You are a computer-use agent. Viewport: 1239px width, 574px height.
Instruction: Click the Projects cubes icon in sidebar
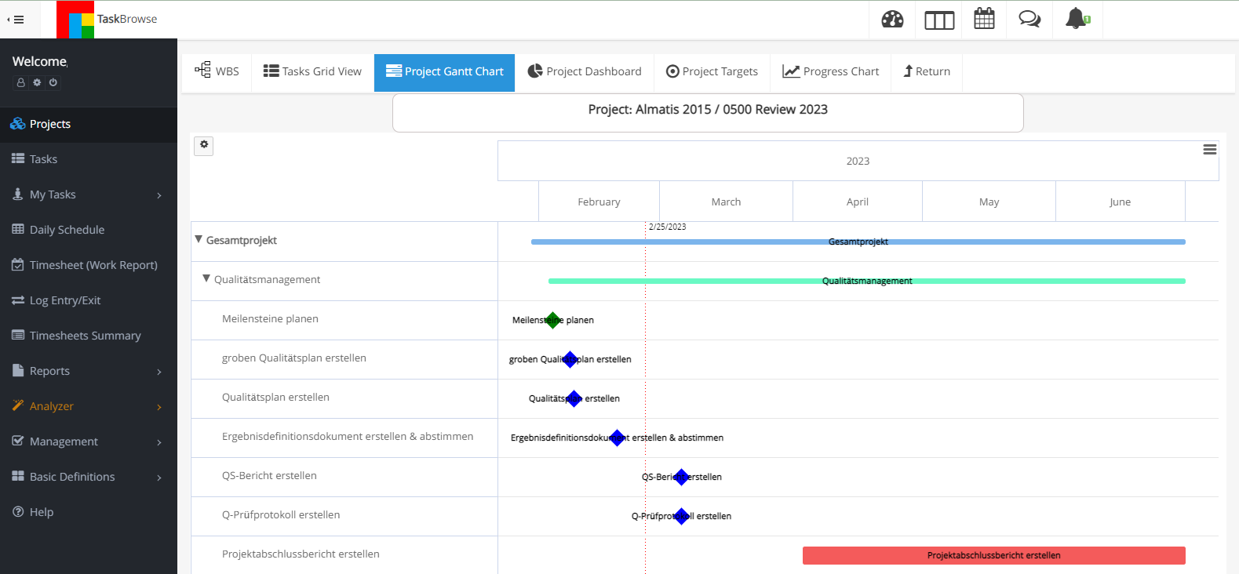(x=17, y=124)
